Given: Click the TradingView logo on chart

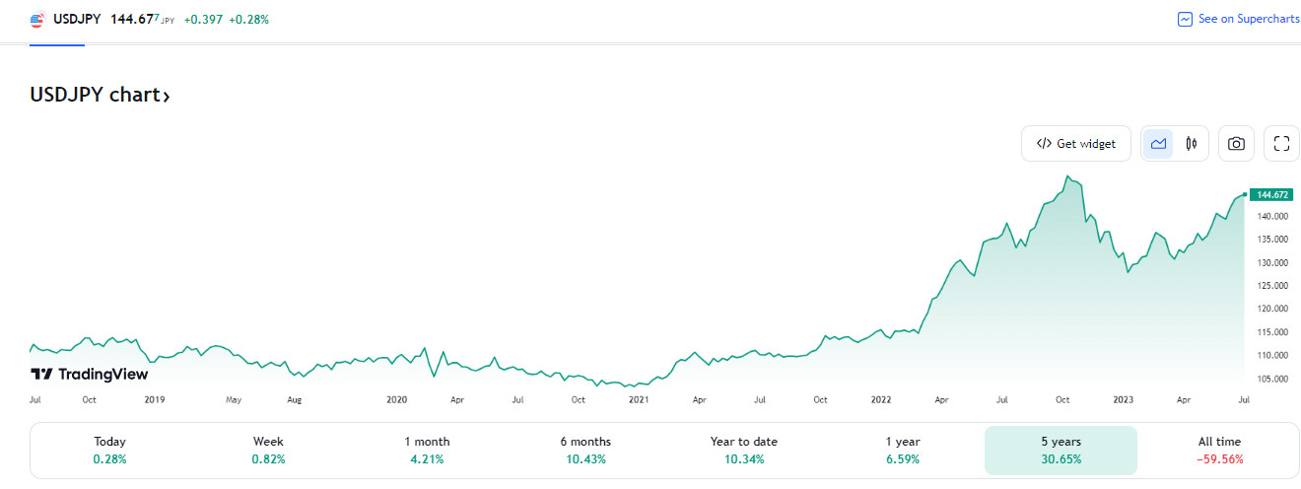Looking at the screenshot, I should click(x=90, y=375).
